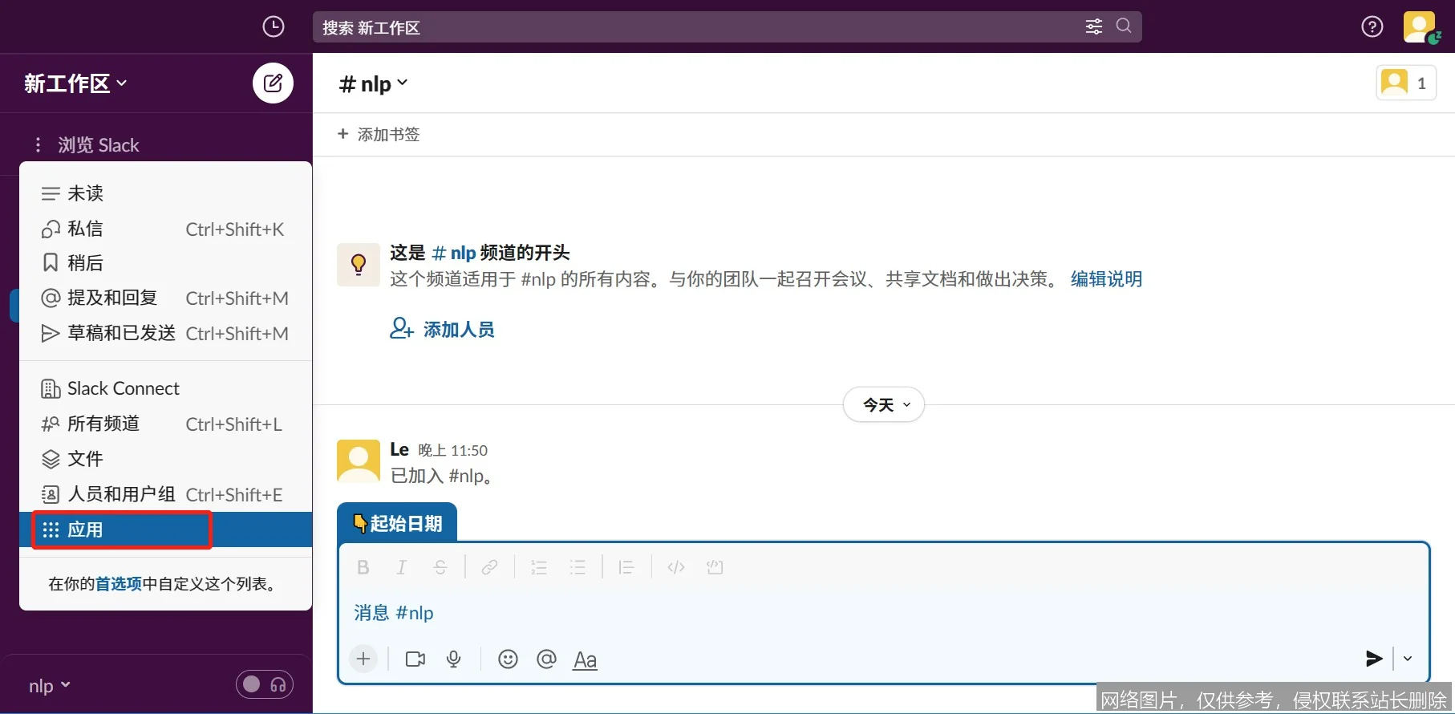View channel members avatar count
Image resolution: width=1455 pixels, height=714 pixels.
click(x=1406, y=83)
